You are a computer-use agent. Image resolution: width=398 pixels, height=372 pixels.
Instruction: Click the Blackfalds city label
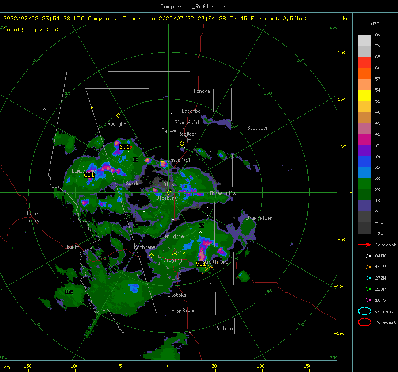coord(188,123)
